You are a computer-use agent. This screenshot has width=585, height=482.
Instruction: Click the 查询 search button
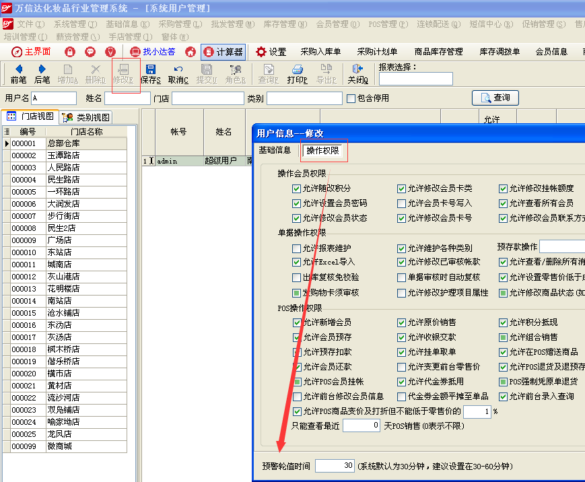point(495,98)
